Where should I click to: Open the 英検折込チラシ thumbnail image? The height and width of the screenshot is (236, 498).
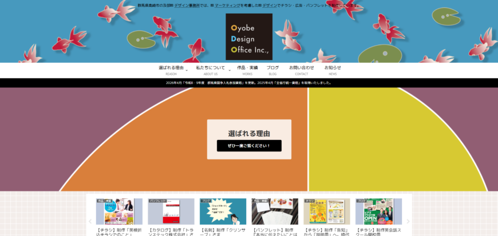tap(119, 211)
